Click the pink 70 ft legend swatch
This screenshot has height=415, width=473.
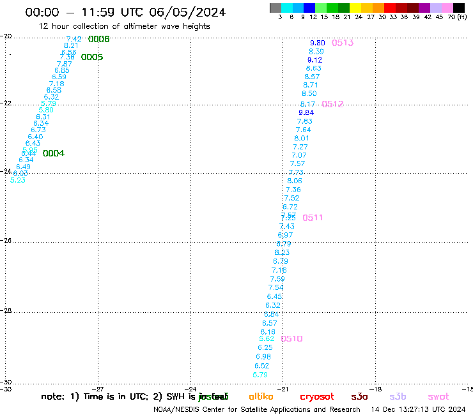click(x=447, y=8)
